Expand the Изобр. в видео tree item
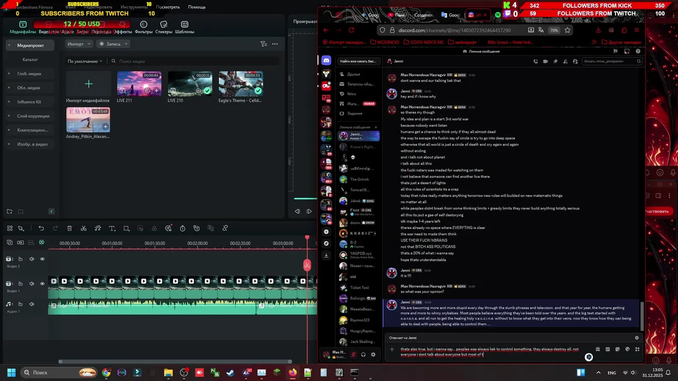This screenshot has height=381, width=678. click(x=9, y=144)
